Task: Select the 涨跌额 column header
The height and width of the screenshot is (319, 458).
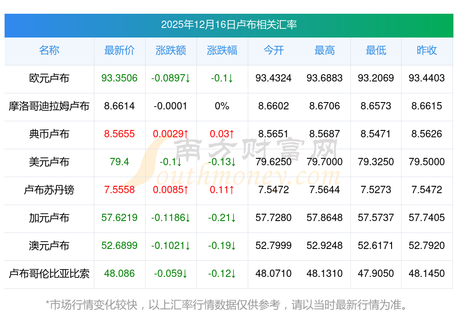Action: point(171,50)
